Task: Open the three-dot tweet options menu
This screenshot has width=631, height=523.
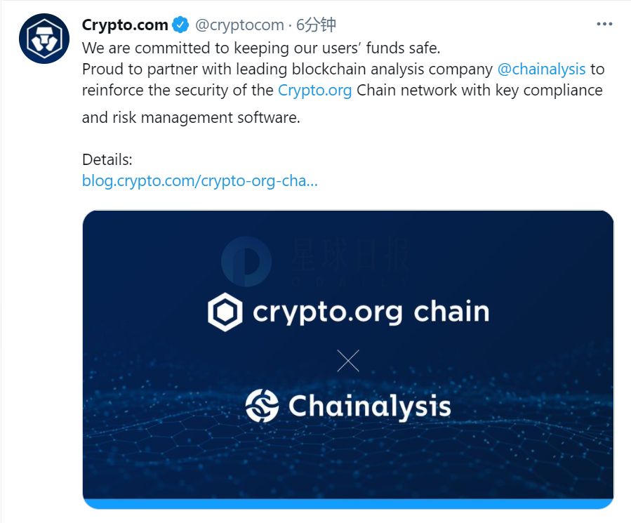Action: pyautogui.click(x=604, y=25)
